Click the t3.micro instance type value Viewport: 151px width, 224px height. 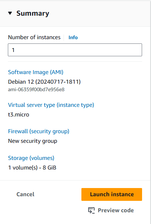click(x=19, y=115)
